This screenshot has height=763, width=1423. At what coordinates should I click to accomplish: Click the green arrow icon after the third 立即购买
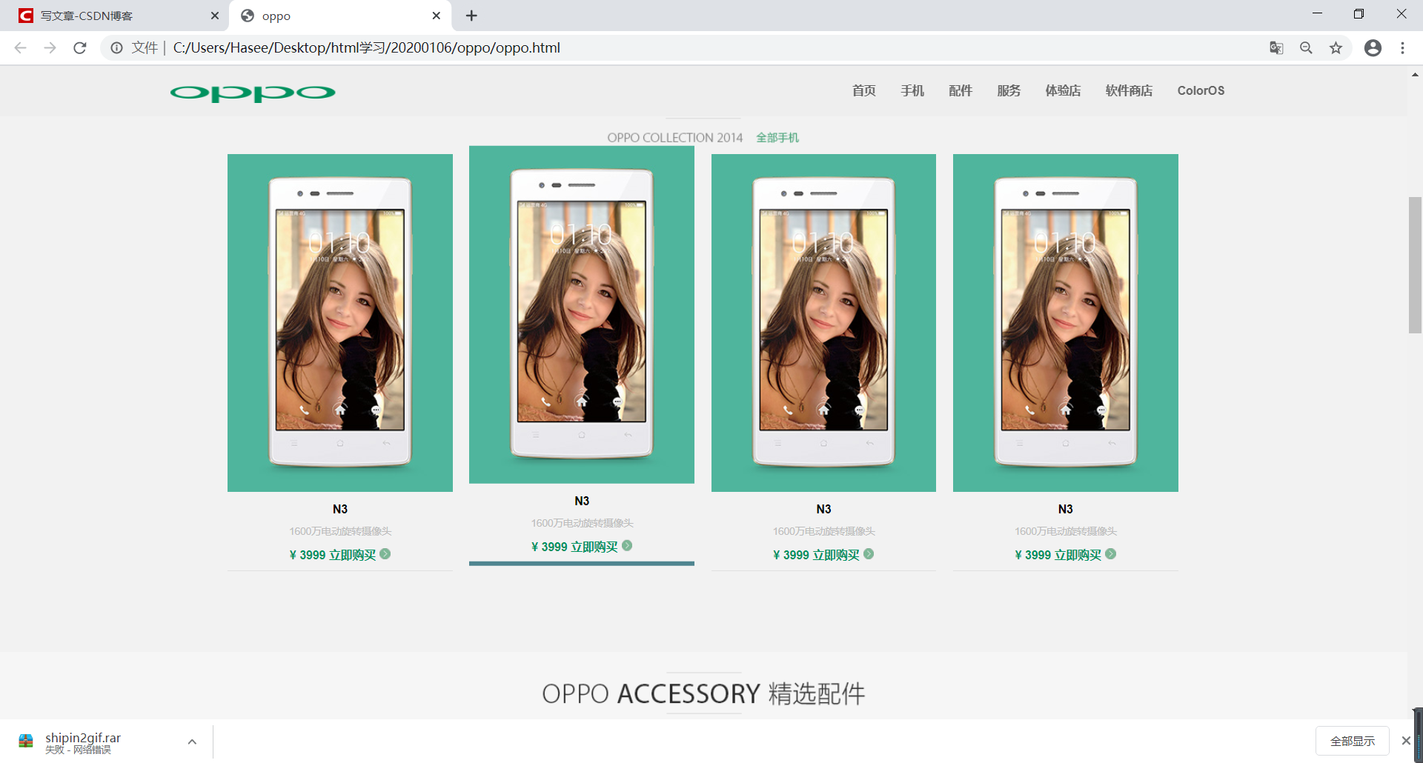point(869,554)
